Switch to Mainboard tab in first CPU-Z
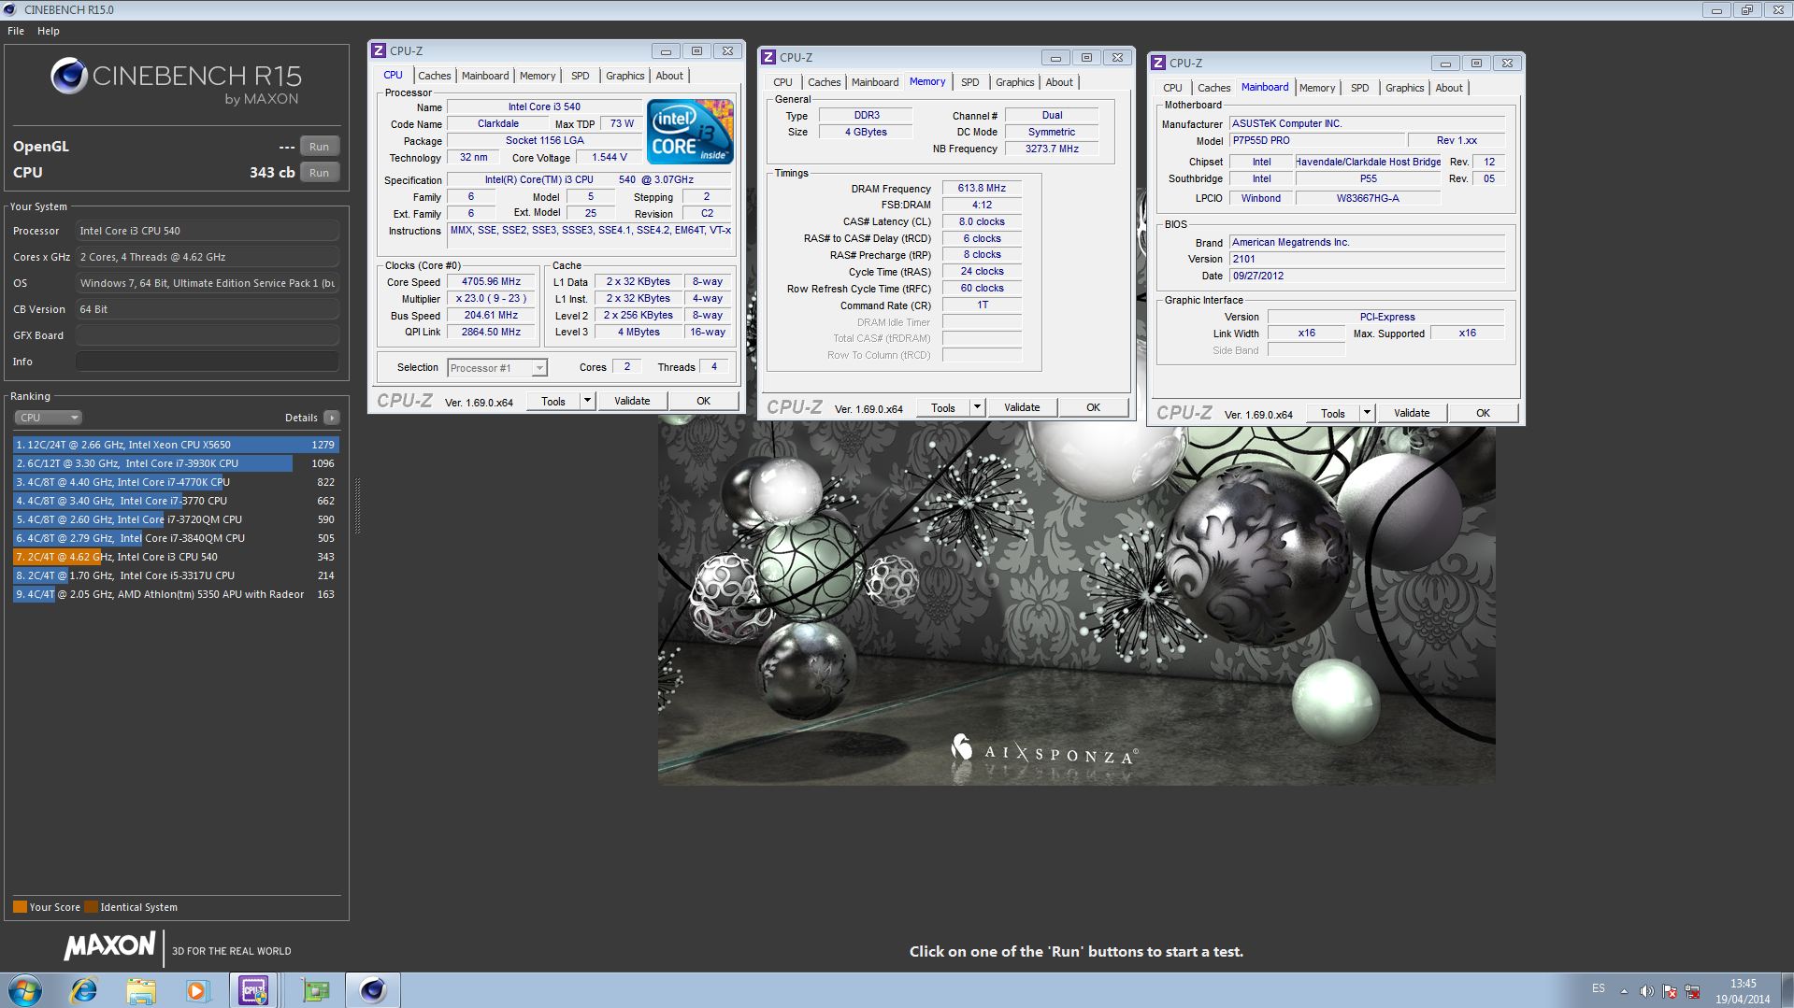Viewport: 1794px width, 1008px height. tap(485, 76)
